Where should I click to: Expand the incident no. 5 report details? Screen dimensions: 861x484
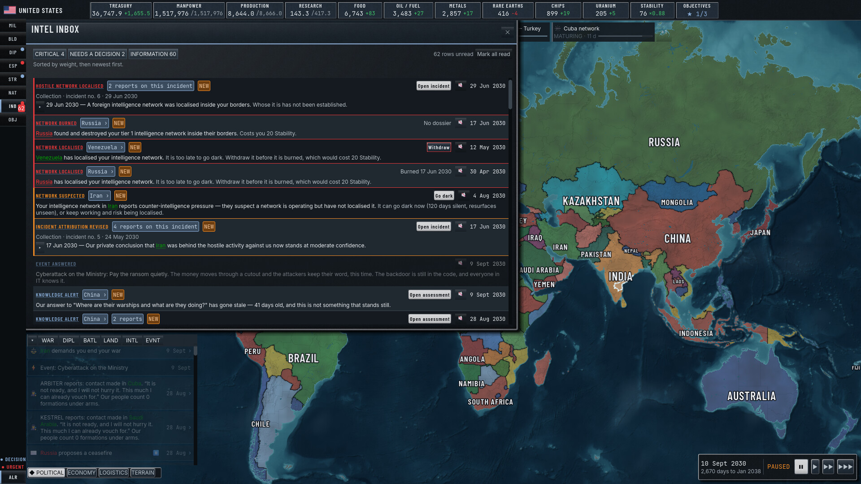coord(40,247)
